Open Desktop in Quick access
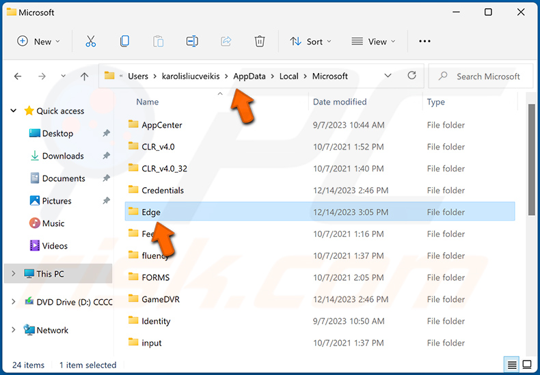Viewport: 540px width, 375px height. click(57, 133)
